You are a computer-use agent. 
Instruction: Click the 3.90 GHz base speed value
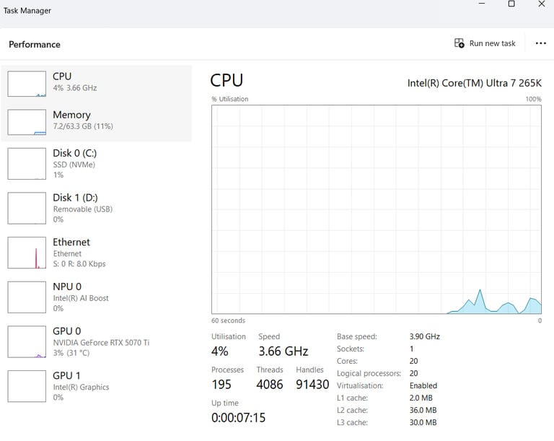coord(424,336)
